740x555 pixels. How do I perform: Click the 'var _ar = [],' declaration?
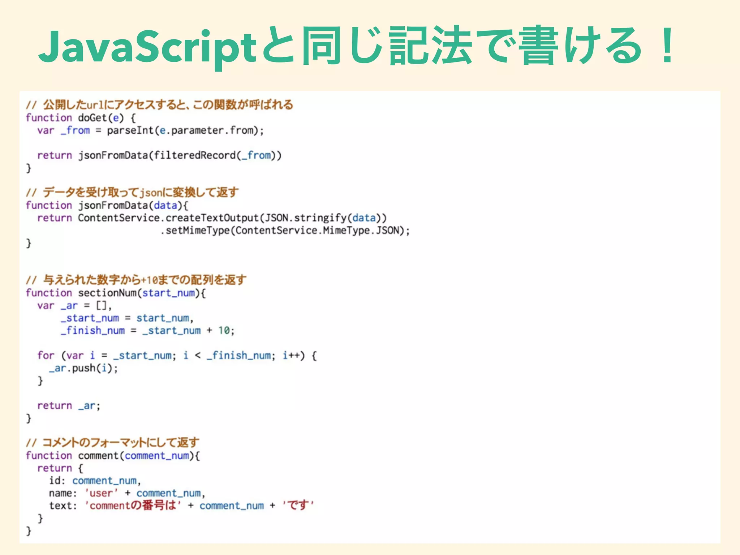(74, 306)
